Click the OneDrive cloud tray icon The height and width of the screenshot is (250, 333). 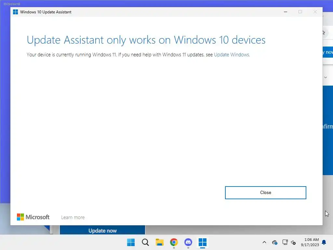coord(274,242)
